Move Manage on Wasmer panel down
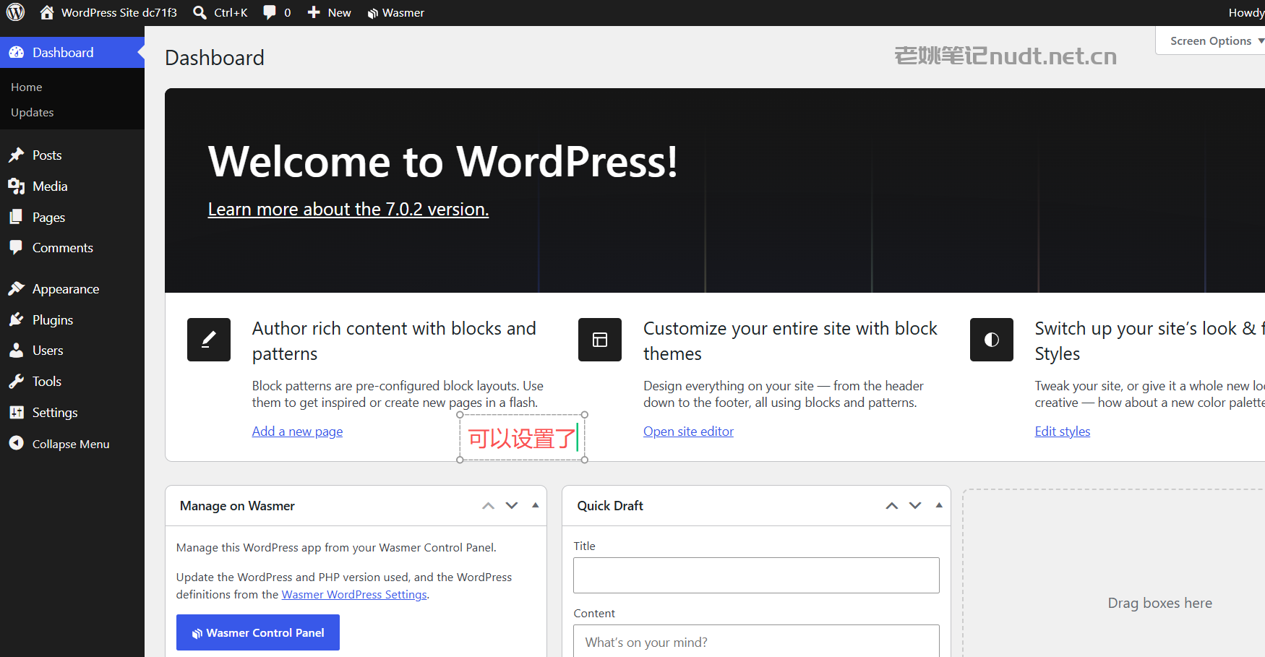 (512, 505)
